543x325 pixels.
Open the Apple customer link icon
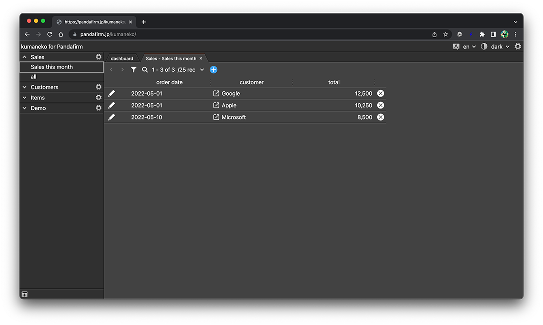pyautogui.click(x=216, y=106)
